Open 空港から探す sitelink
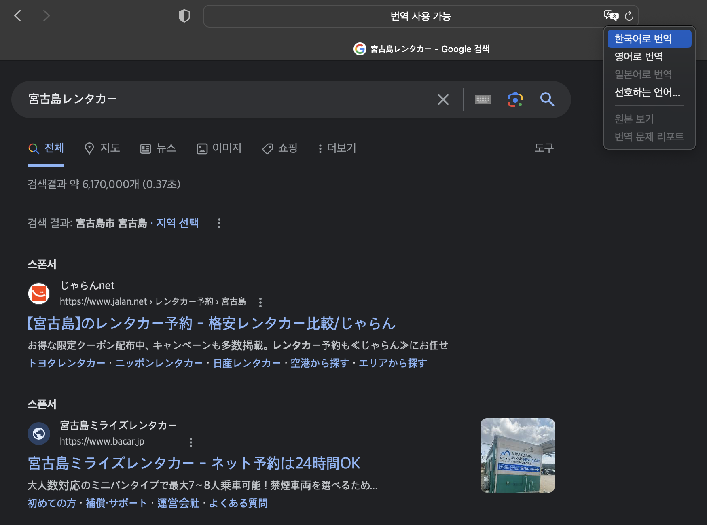 pos(320,363)
